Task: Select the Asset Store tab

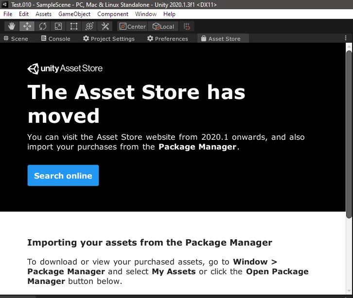Action: pyautogui.click(x=223, y=39)
